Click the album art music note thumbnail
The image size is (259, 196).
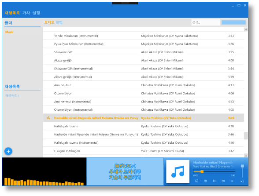[178, 171]
